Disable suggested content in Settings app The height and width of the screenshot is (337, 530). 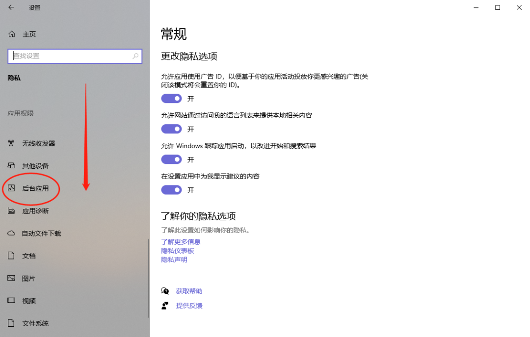click(x=171, y=190)
